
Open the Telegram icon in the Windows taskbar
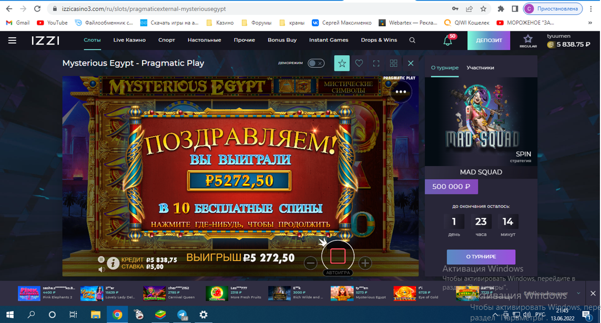[x=182, y=315]
